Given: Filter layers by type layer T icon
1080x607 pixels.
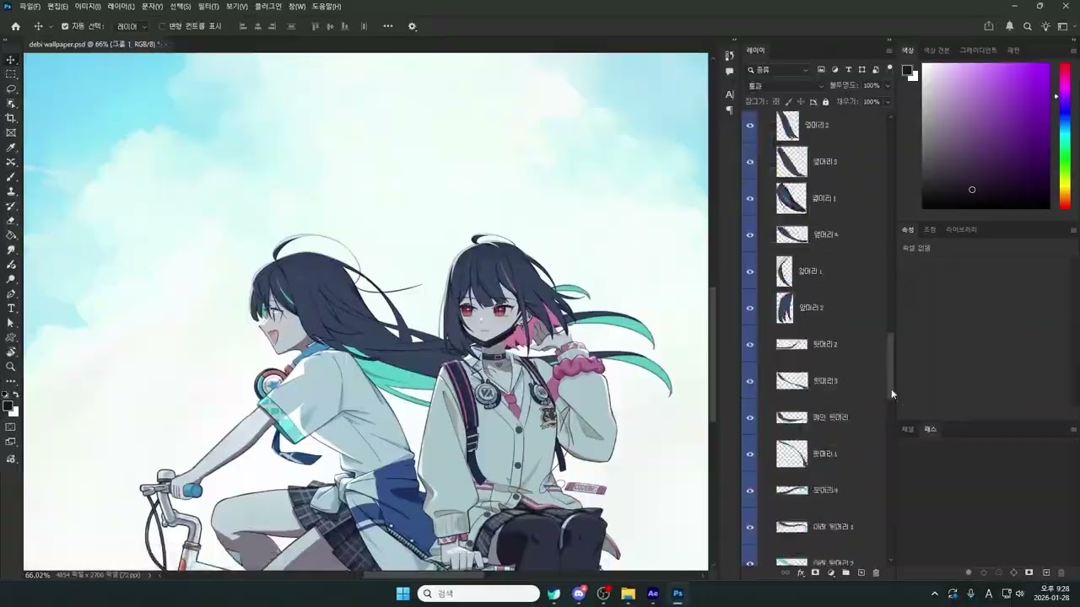Looking at the screenshot, I should pyautogui.click(x=848, y=70).
